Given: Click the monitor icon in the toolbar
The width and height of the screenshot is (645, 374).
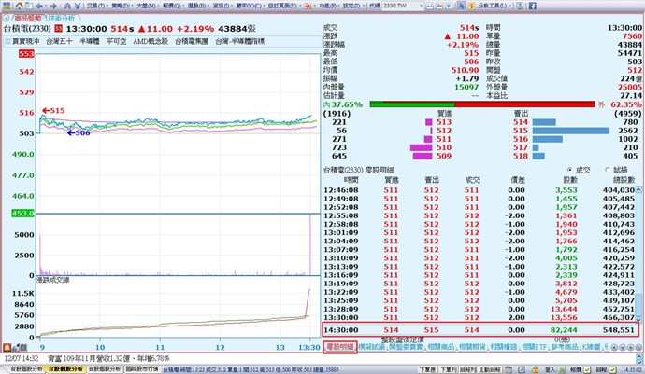Looking at the screenshot, I should click(521, 6).
